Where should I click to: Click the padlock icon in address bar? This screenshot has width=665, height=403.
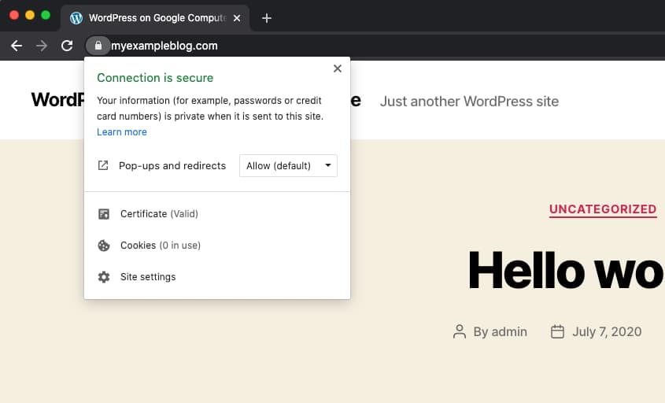(98, 46)
